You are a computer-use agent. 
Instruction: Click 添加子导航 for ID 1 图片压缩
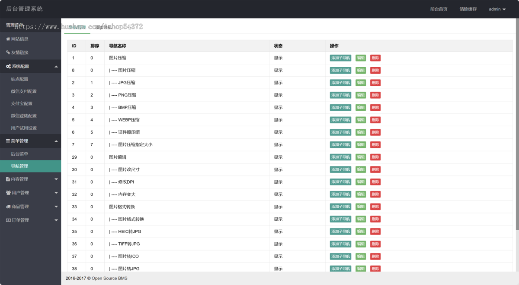pos(340,58)
